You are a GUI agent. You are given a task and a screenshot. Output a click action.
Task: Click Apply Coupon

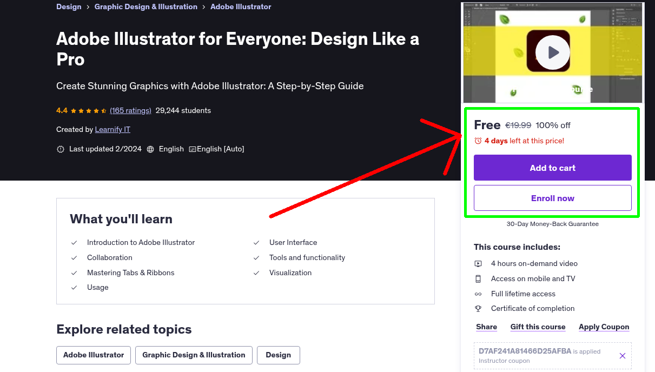point(604,327)
